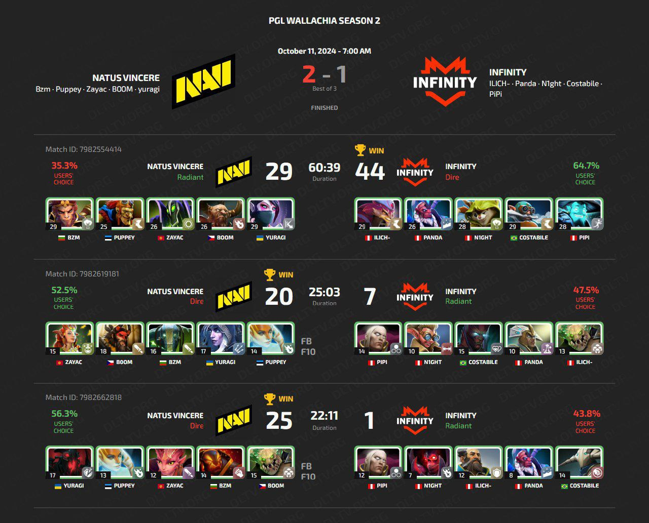Viewport: 649px width, 523px height.
Task: Click the large Infinity team logo in the header
Action: coord(445,81)
